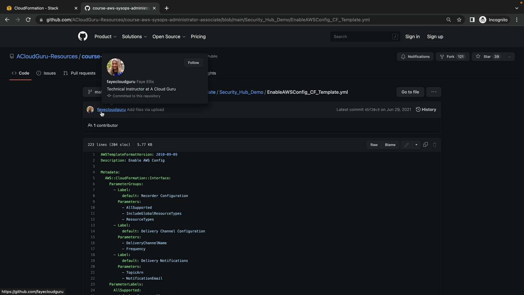Expand the Product navigation menu
Screen dimensions: 524x295
105,37
